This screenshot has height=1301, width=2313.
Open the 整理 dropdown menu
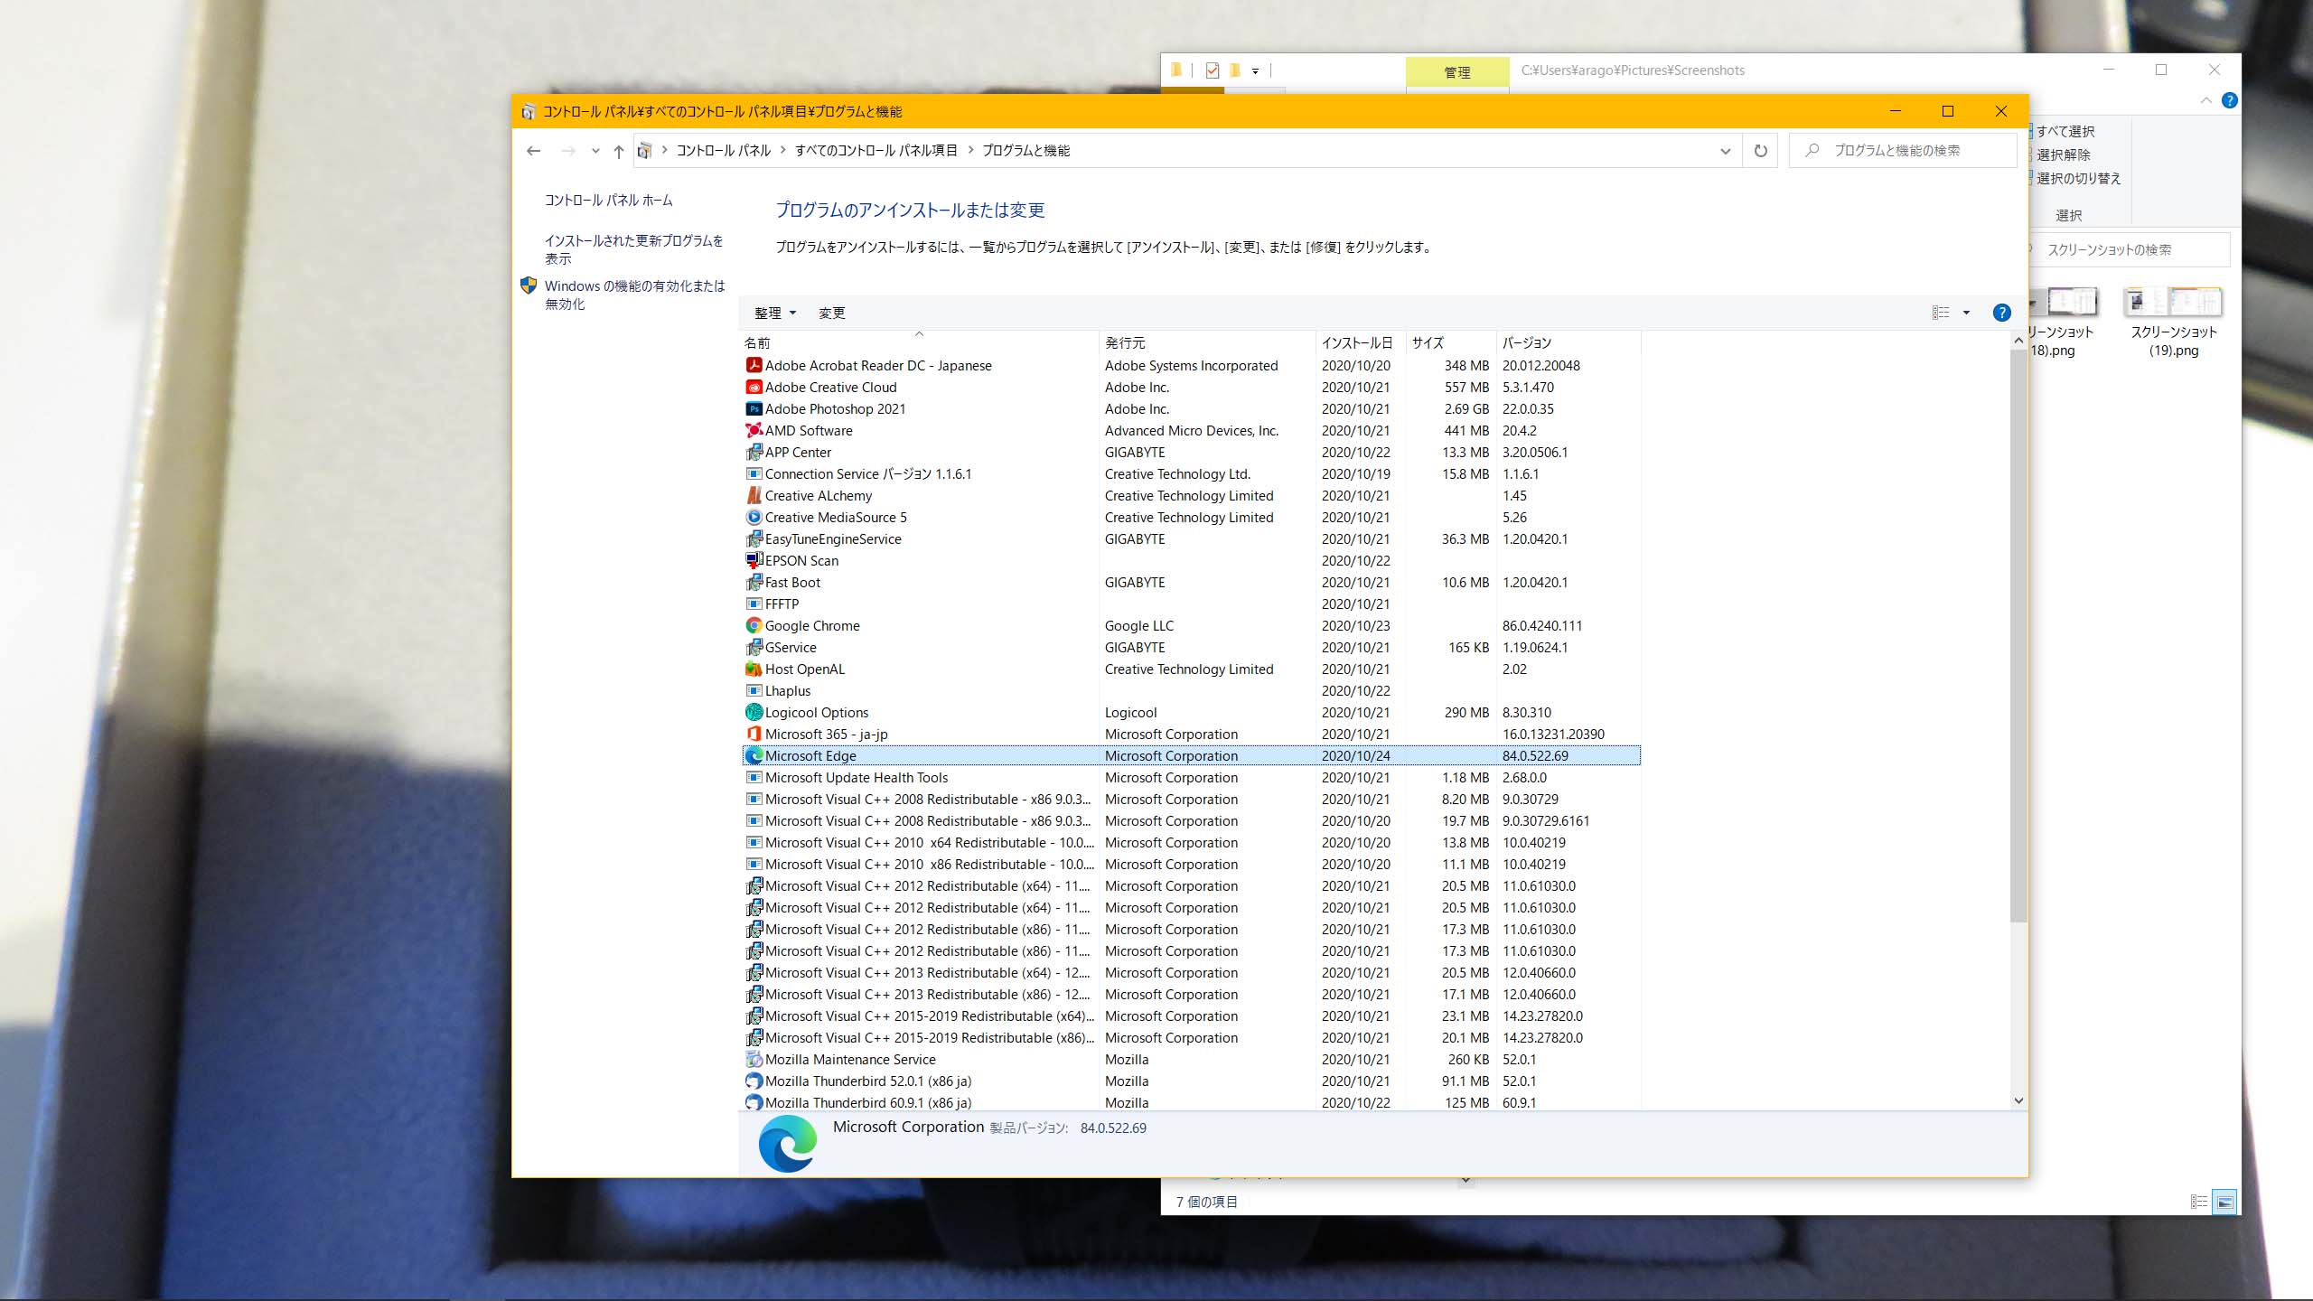tap(775, 313)
